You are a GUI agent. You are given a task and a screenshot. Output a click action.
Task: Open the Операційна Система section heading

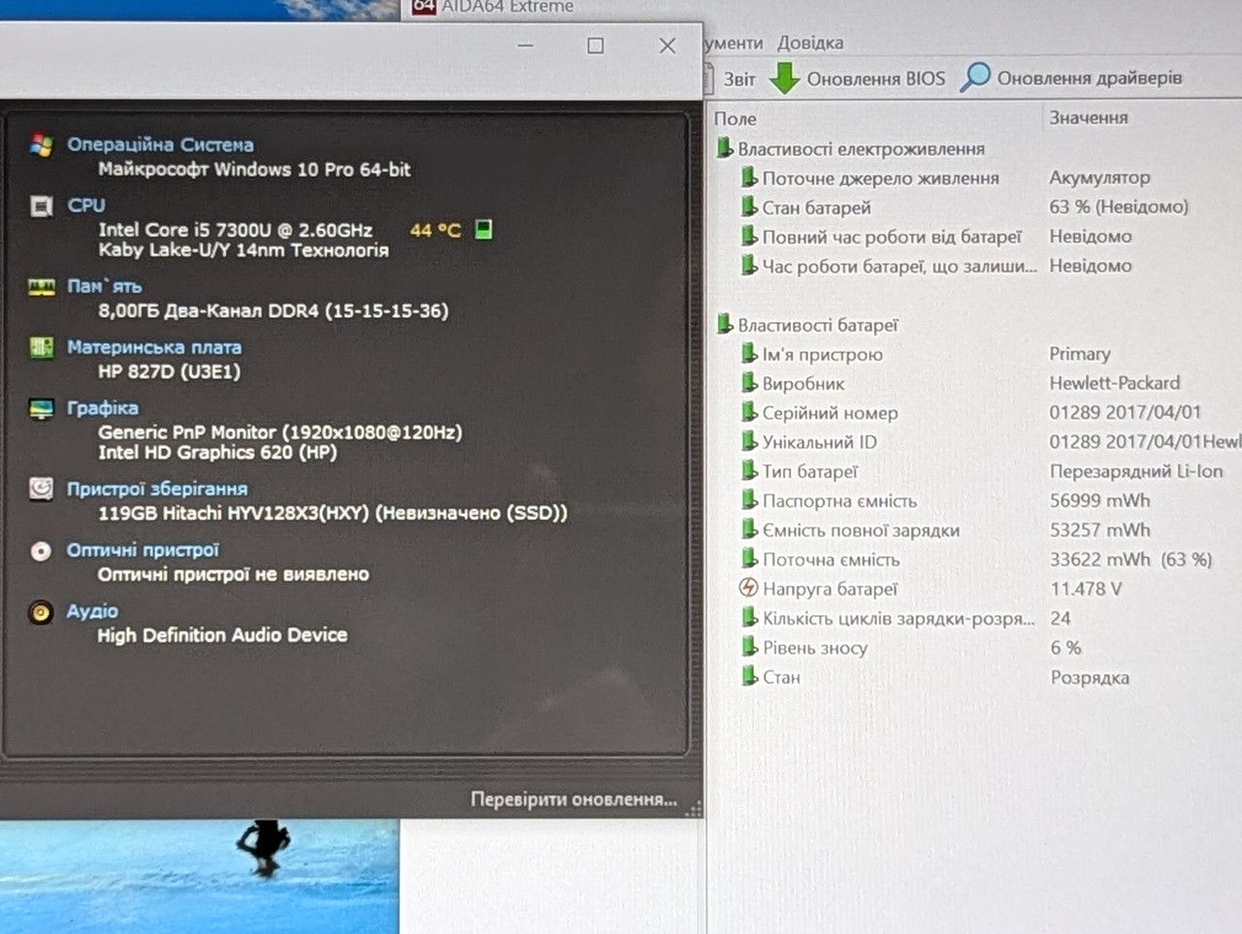tap(160, 145)
